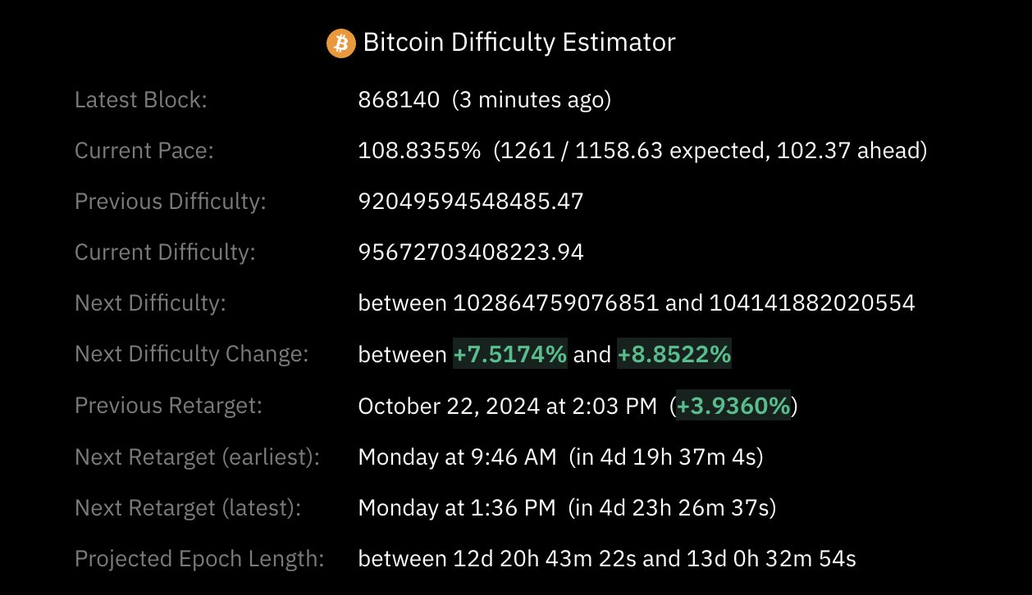Screen dimensions: 1032x595
Task: Click the Monday at 1:36 PM retarget time
Action: coord(457,508)
